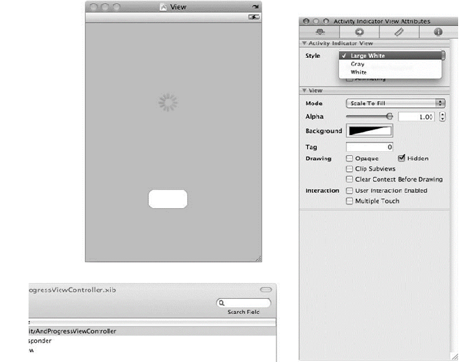The width and height of the screenshot is (463, 362).
Task: Select Gray from the Style menu
Action: [x=357, y=64]
